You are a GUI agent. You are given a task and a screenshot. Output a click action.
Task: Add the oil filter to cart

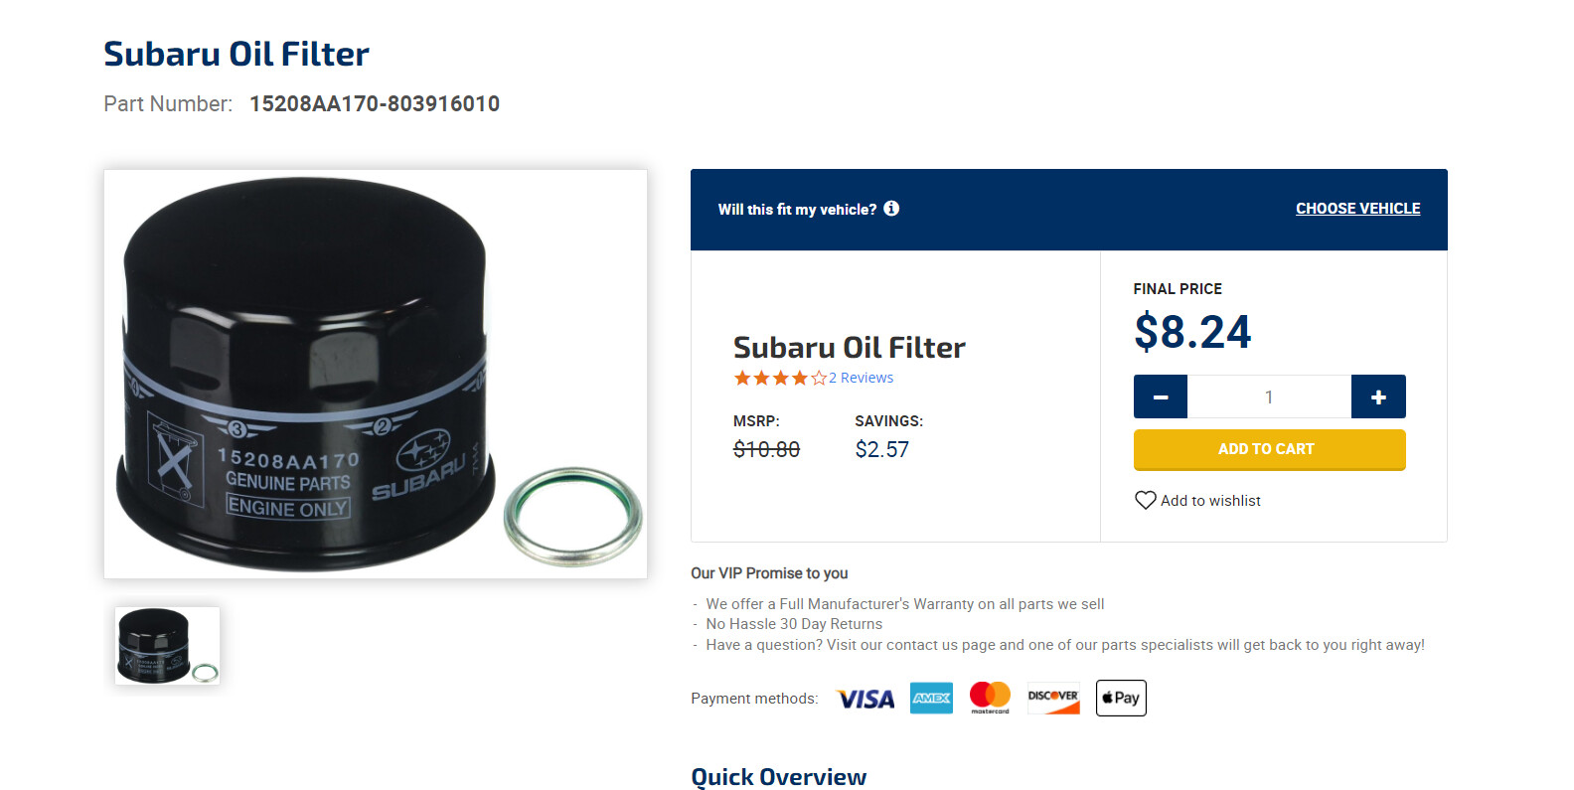coord(1269,449)
